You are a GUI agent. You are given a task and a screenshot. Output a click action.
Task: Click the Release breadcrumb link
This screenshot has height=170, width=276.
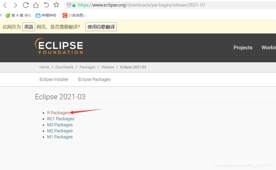(108, 67)
